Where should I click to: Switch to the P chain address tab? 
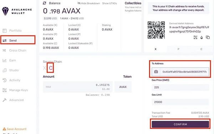178,49
